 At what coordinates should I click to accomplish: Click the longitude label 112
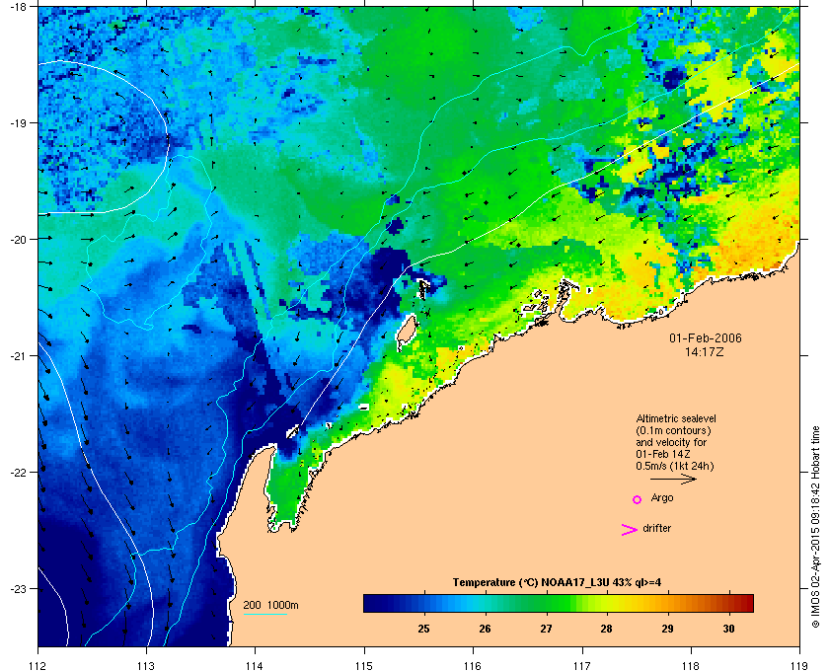[38, 666]
